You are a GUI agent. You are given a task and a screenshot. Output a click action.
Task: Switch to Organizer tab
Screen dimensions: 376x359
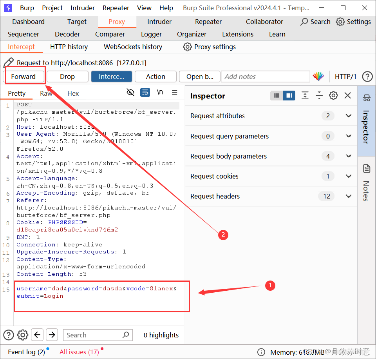click(x=192, y=35)
